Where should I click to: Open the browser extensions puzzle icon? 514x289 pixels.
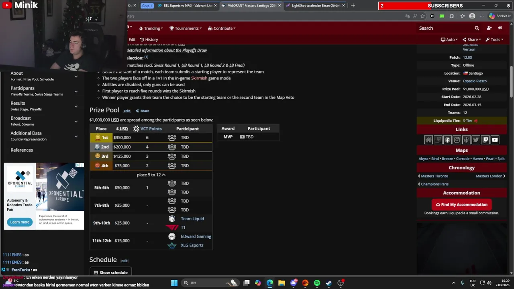point(452,16)
